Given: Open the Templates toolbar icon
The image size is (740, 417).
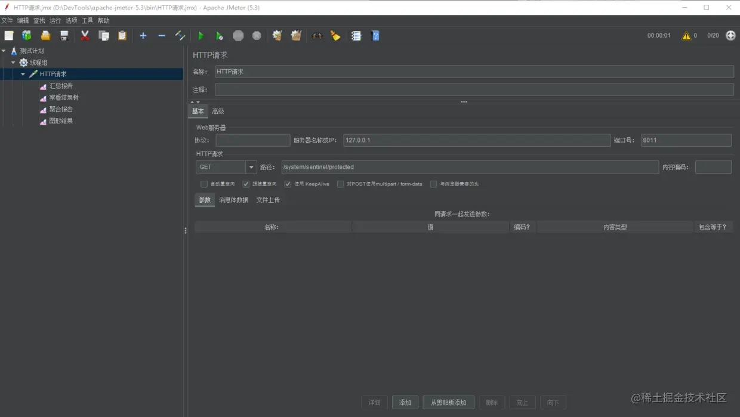Looking at the screenshot, I should pos(27,36).
